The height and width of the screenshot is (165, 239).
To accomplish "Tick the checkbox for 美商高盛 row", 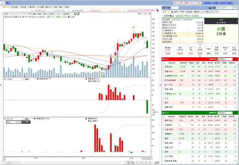I will click(x=163, y=67).
